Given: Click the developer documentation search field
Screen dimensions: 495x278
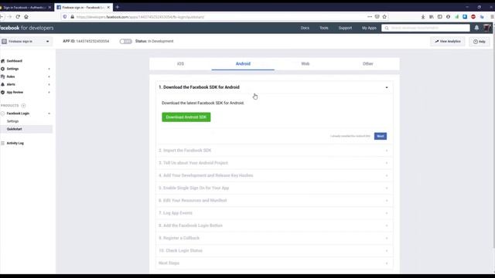Looking at the screenshot, I should [425, 28].
